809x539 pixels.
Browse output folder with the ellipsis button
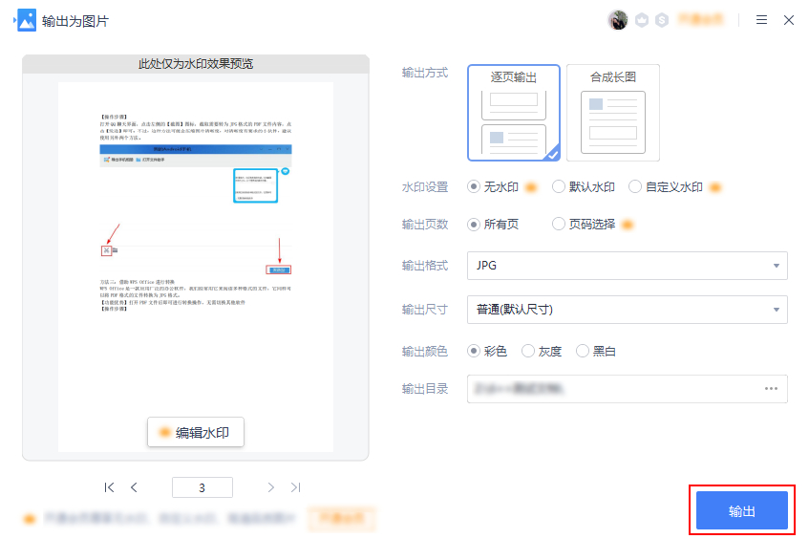pyautogui.click(x=772, y=389)
